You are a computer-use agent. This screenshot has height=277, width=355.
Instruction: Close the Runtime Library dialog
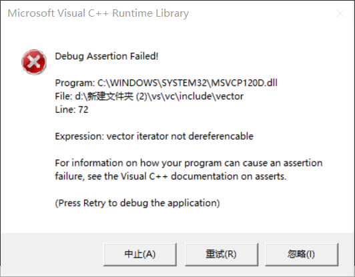point(340,13)
